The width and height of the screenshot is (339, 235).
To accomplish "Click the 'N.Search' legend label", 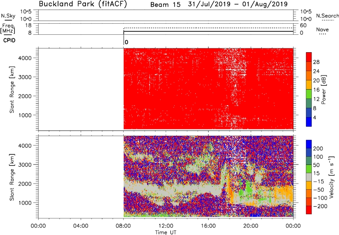I will (328, 16).
